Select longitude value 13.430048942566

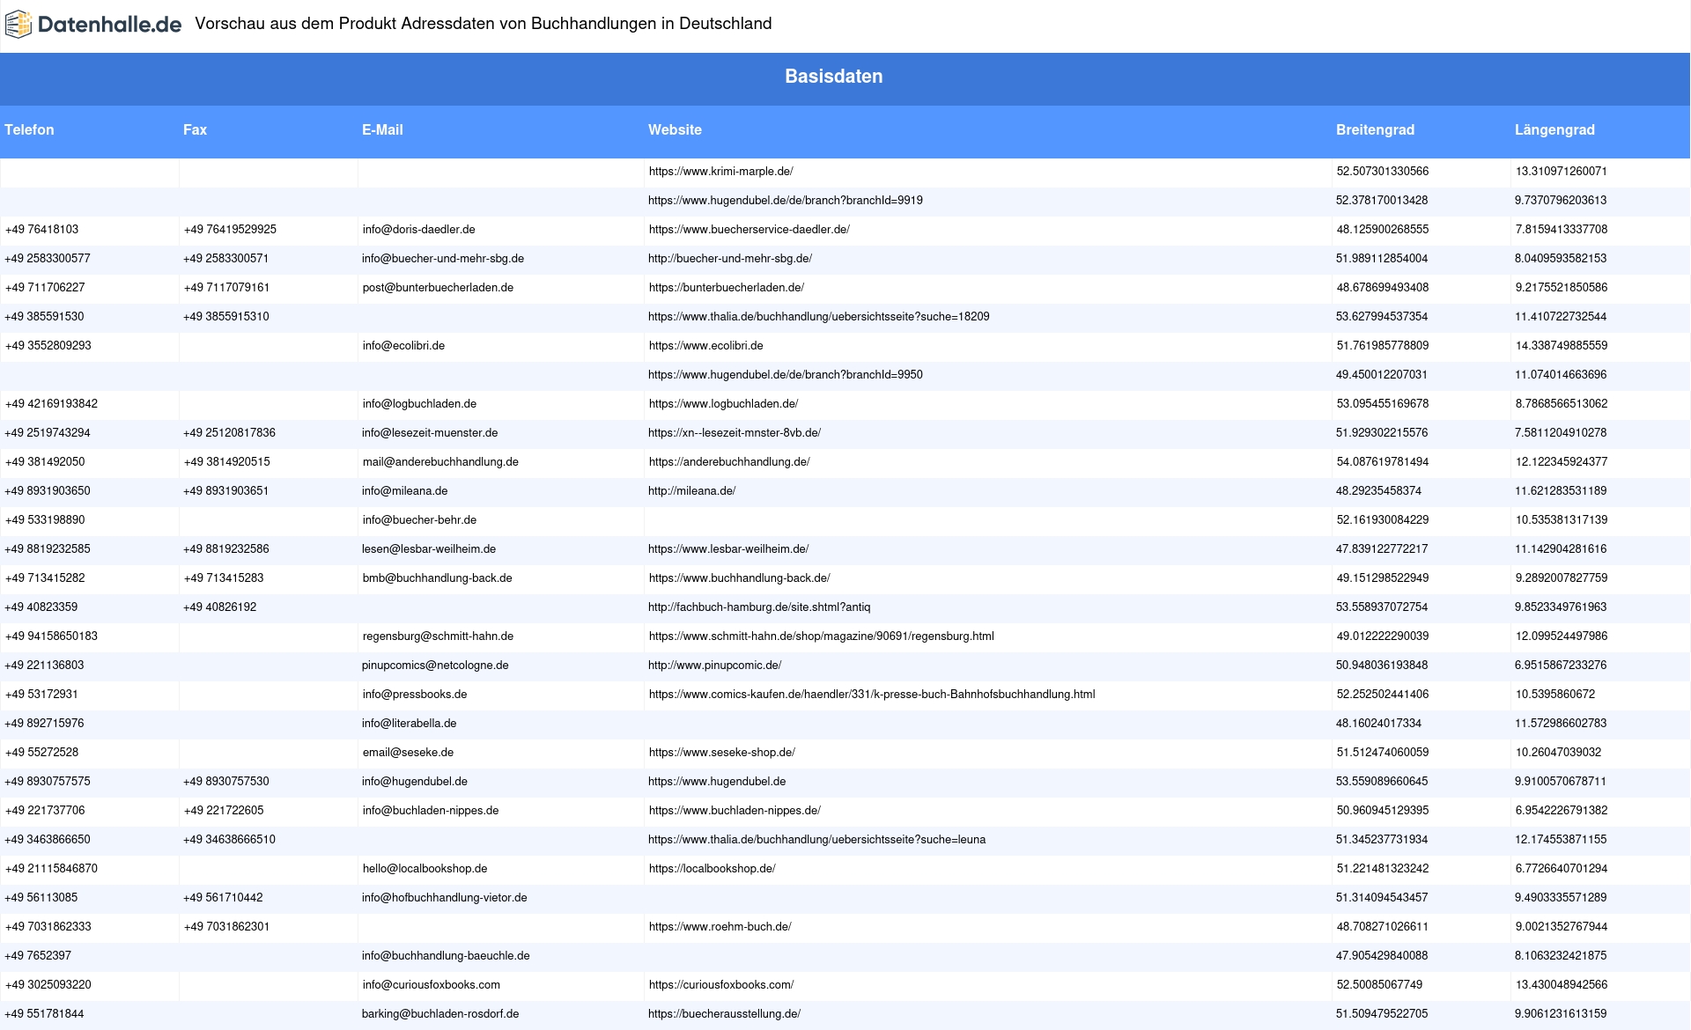(1562, 985)
